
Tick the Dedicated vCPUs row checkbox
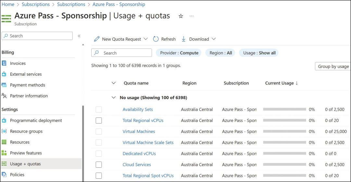(99, 153)
